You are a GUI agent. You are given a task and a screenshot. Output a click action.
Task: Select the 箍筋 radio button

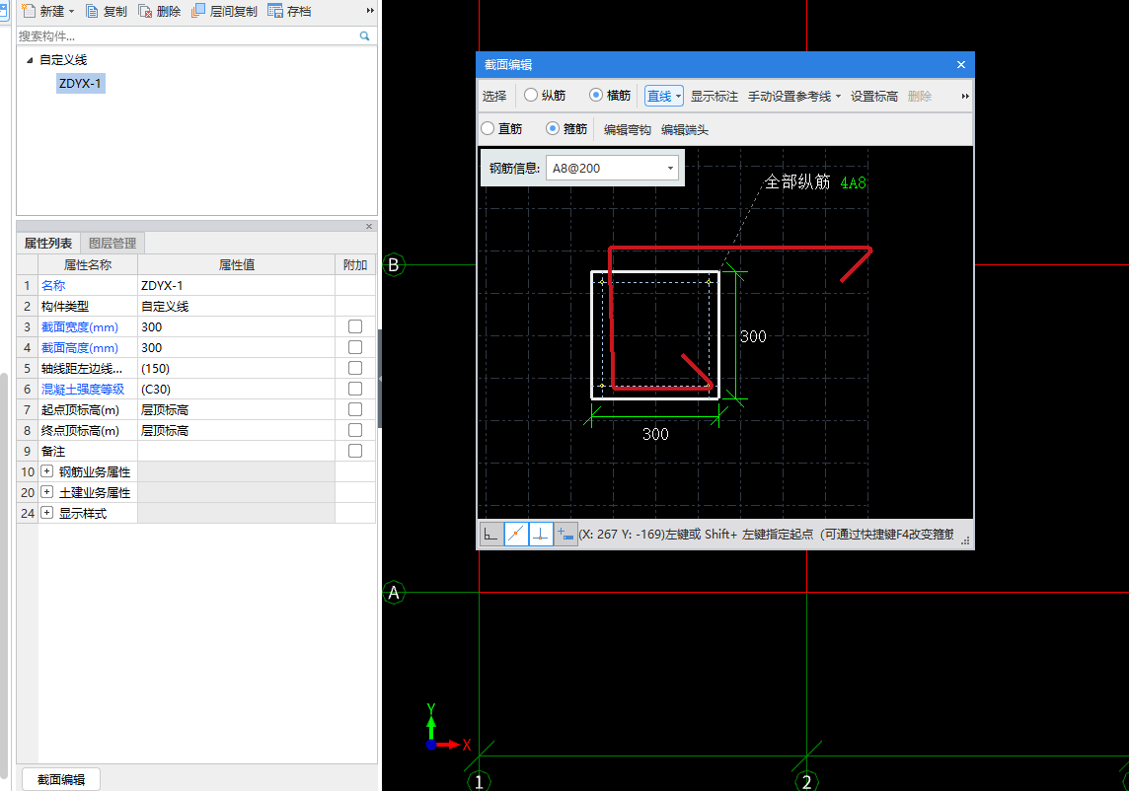(x=553, y=128)
